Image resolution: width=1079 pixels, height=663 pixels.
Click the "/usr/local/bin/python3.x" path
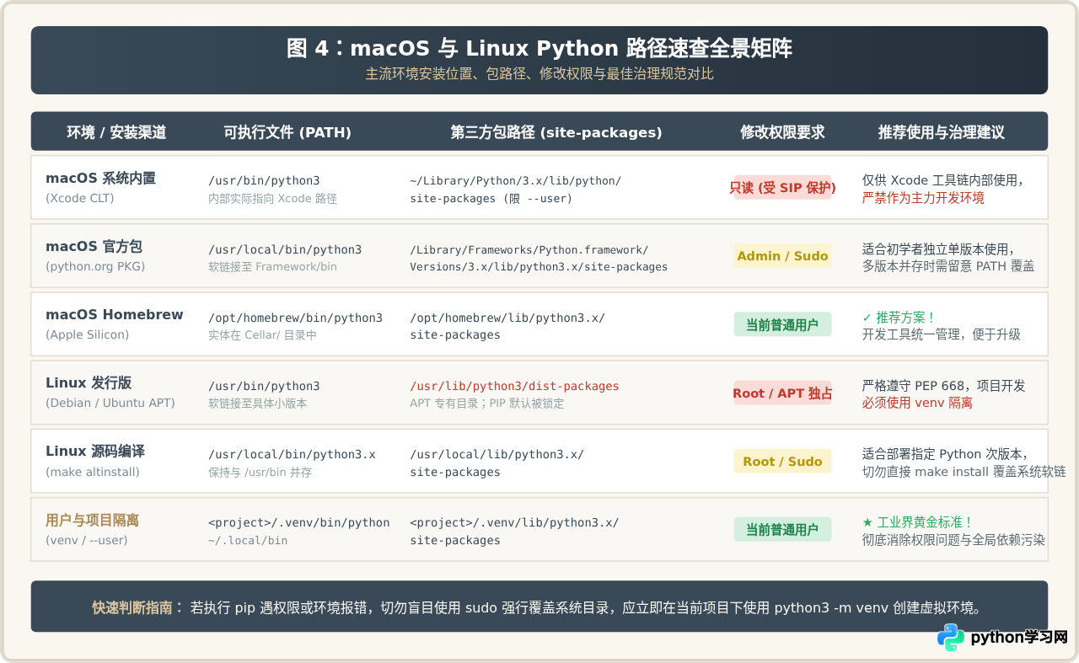click(x=292, y=454)
